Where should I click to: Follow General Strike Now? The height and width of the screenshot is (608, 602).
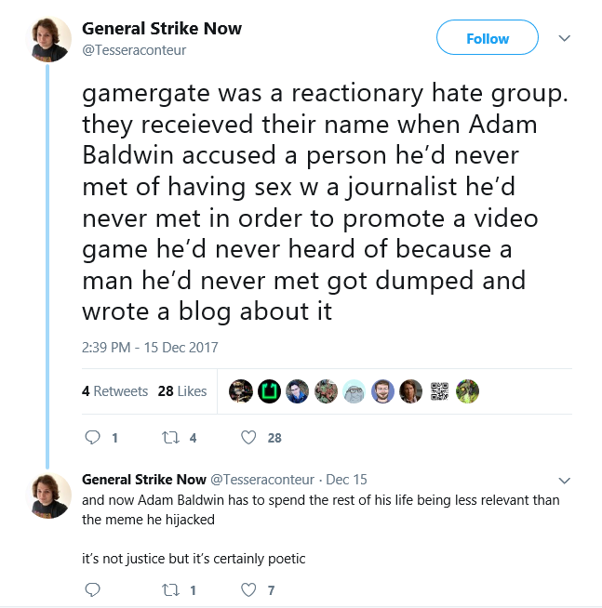coord(488,37)
